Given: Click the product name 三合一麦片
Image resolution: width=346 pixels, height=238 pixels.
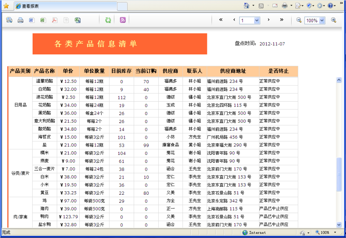Looking at the screenshot, I should coord(44,169).
